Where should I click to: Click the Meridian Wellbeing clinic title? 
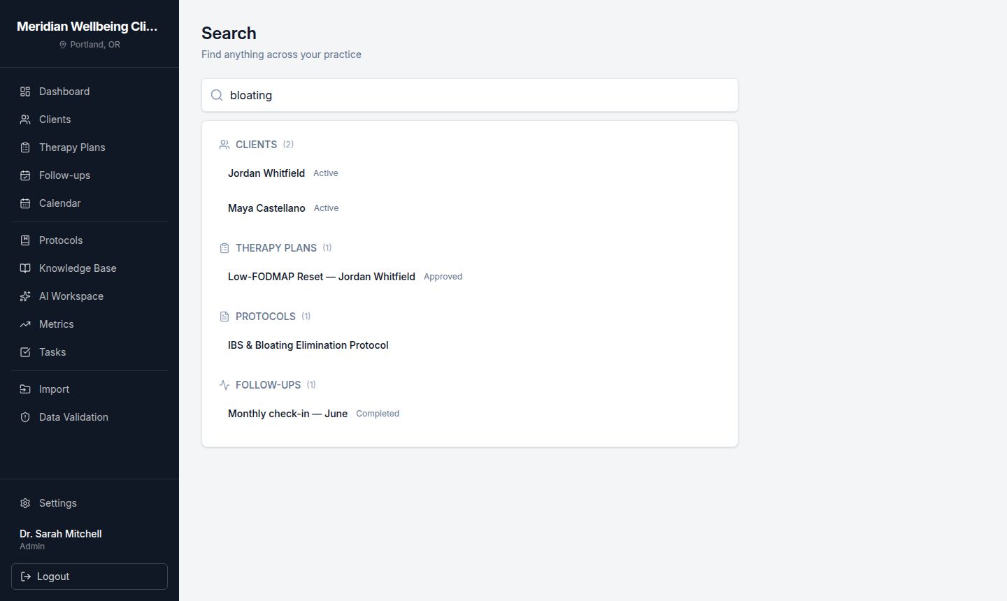(87, 27)
